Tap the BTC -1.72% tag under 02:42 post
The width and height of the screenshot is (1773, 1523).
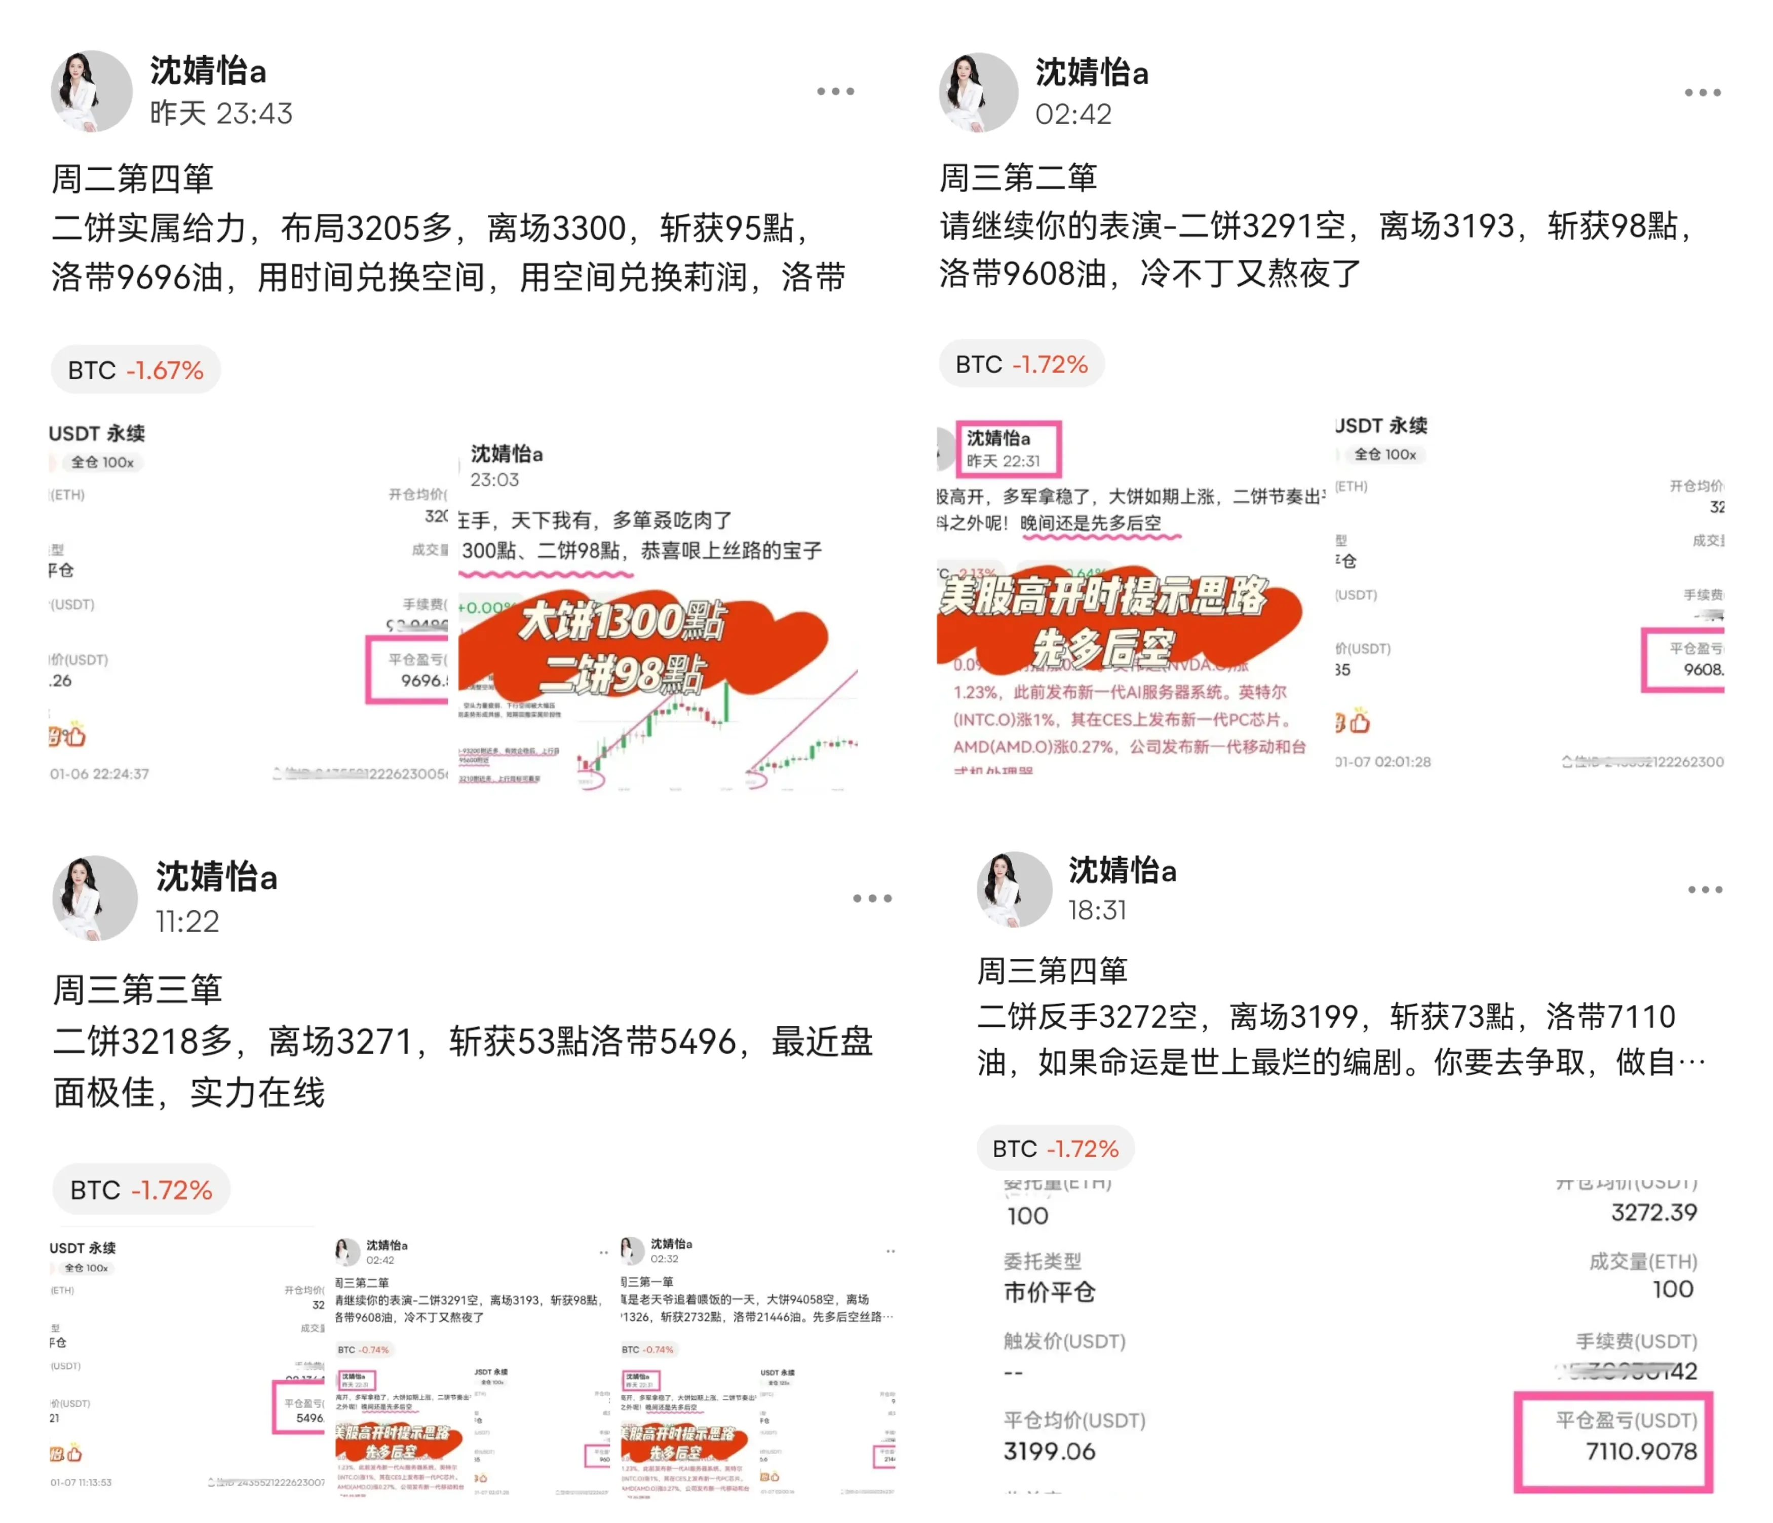point(1022,364)
